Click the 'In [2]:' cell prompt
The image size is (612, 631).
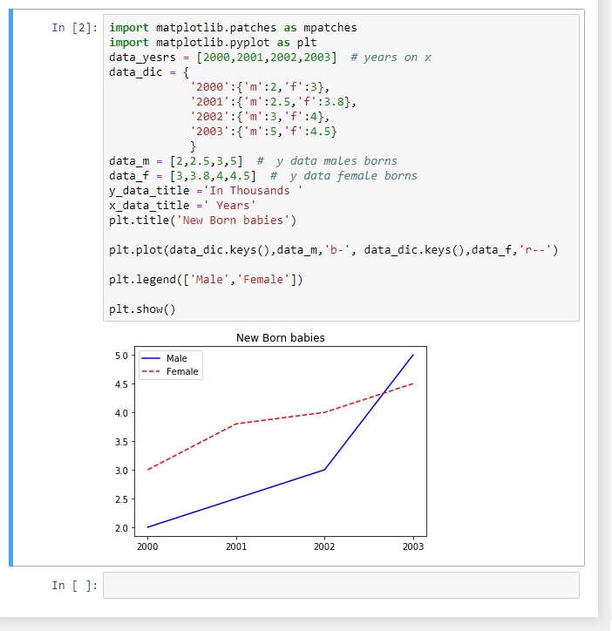[x=75, y=27]
